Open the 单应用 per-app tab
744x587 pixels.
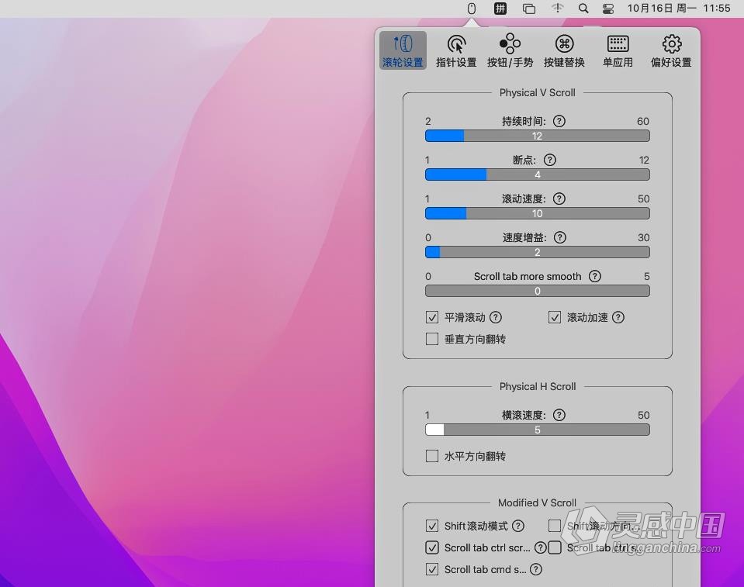(618, 50)
